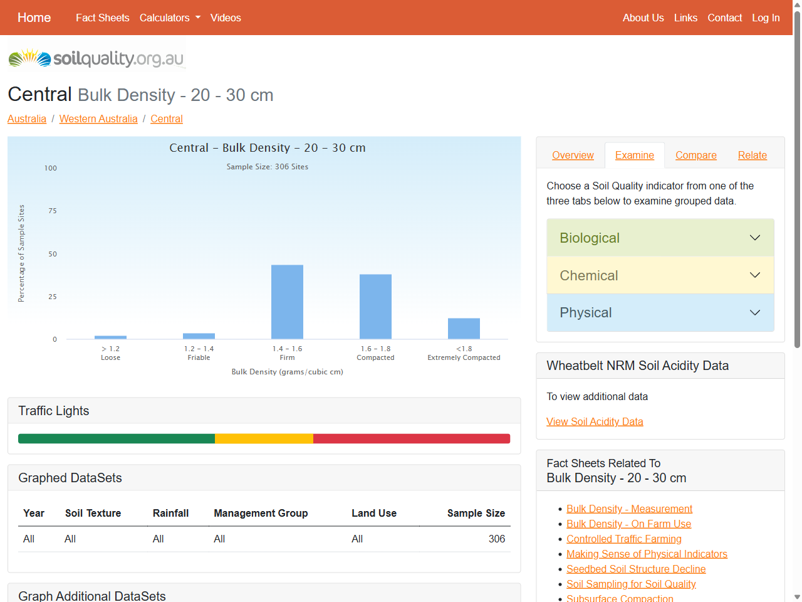Expand the Chemical indicators section
Viewport: 802px width, 602px height.
(660, 275)
